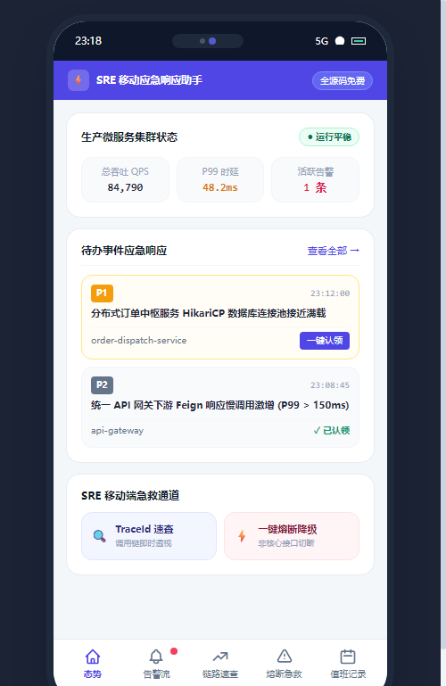This screenshot has width=446, height=686.
Task: Click the red notification dot on bell
Action: pyautogui.click(x=174, y=651)
